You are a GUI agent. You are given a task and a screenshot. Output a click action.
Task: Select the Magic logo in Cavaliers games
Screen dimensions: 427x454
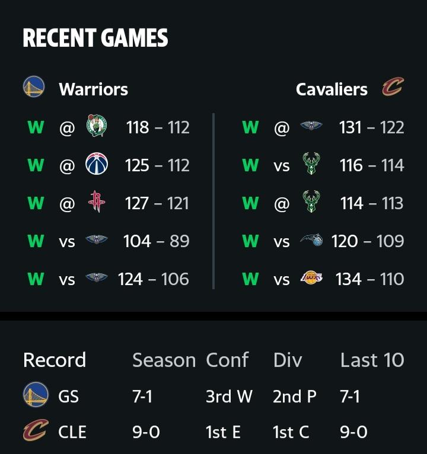[x=311, y=239]
